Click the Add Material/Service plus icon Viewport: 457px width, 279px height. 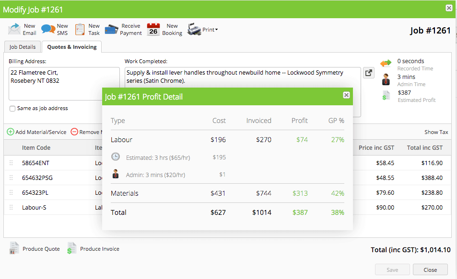11,132
